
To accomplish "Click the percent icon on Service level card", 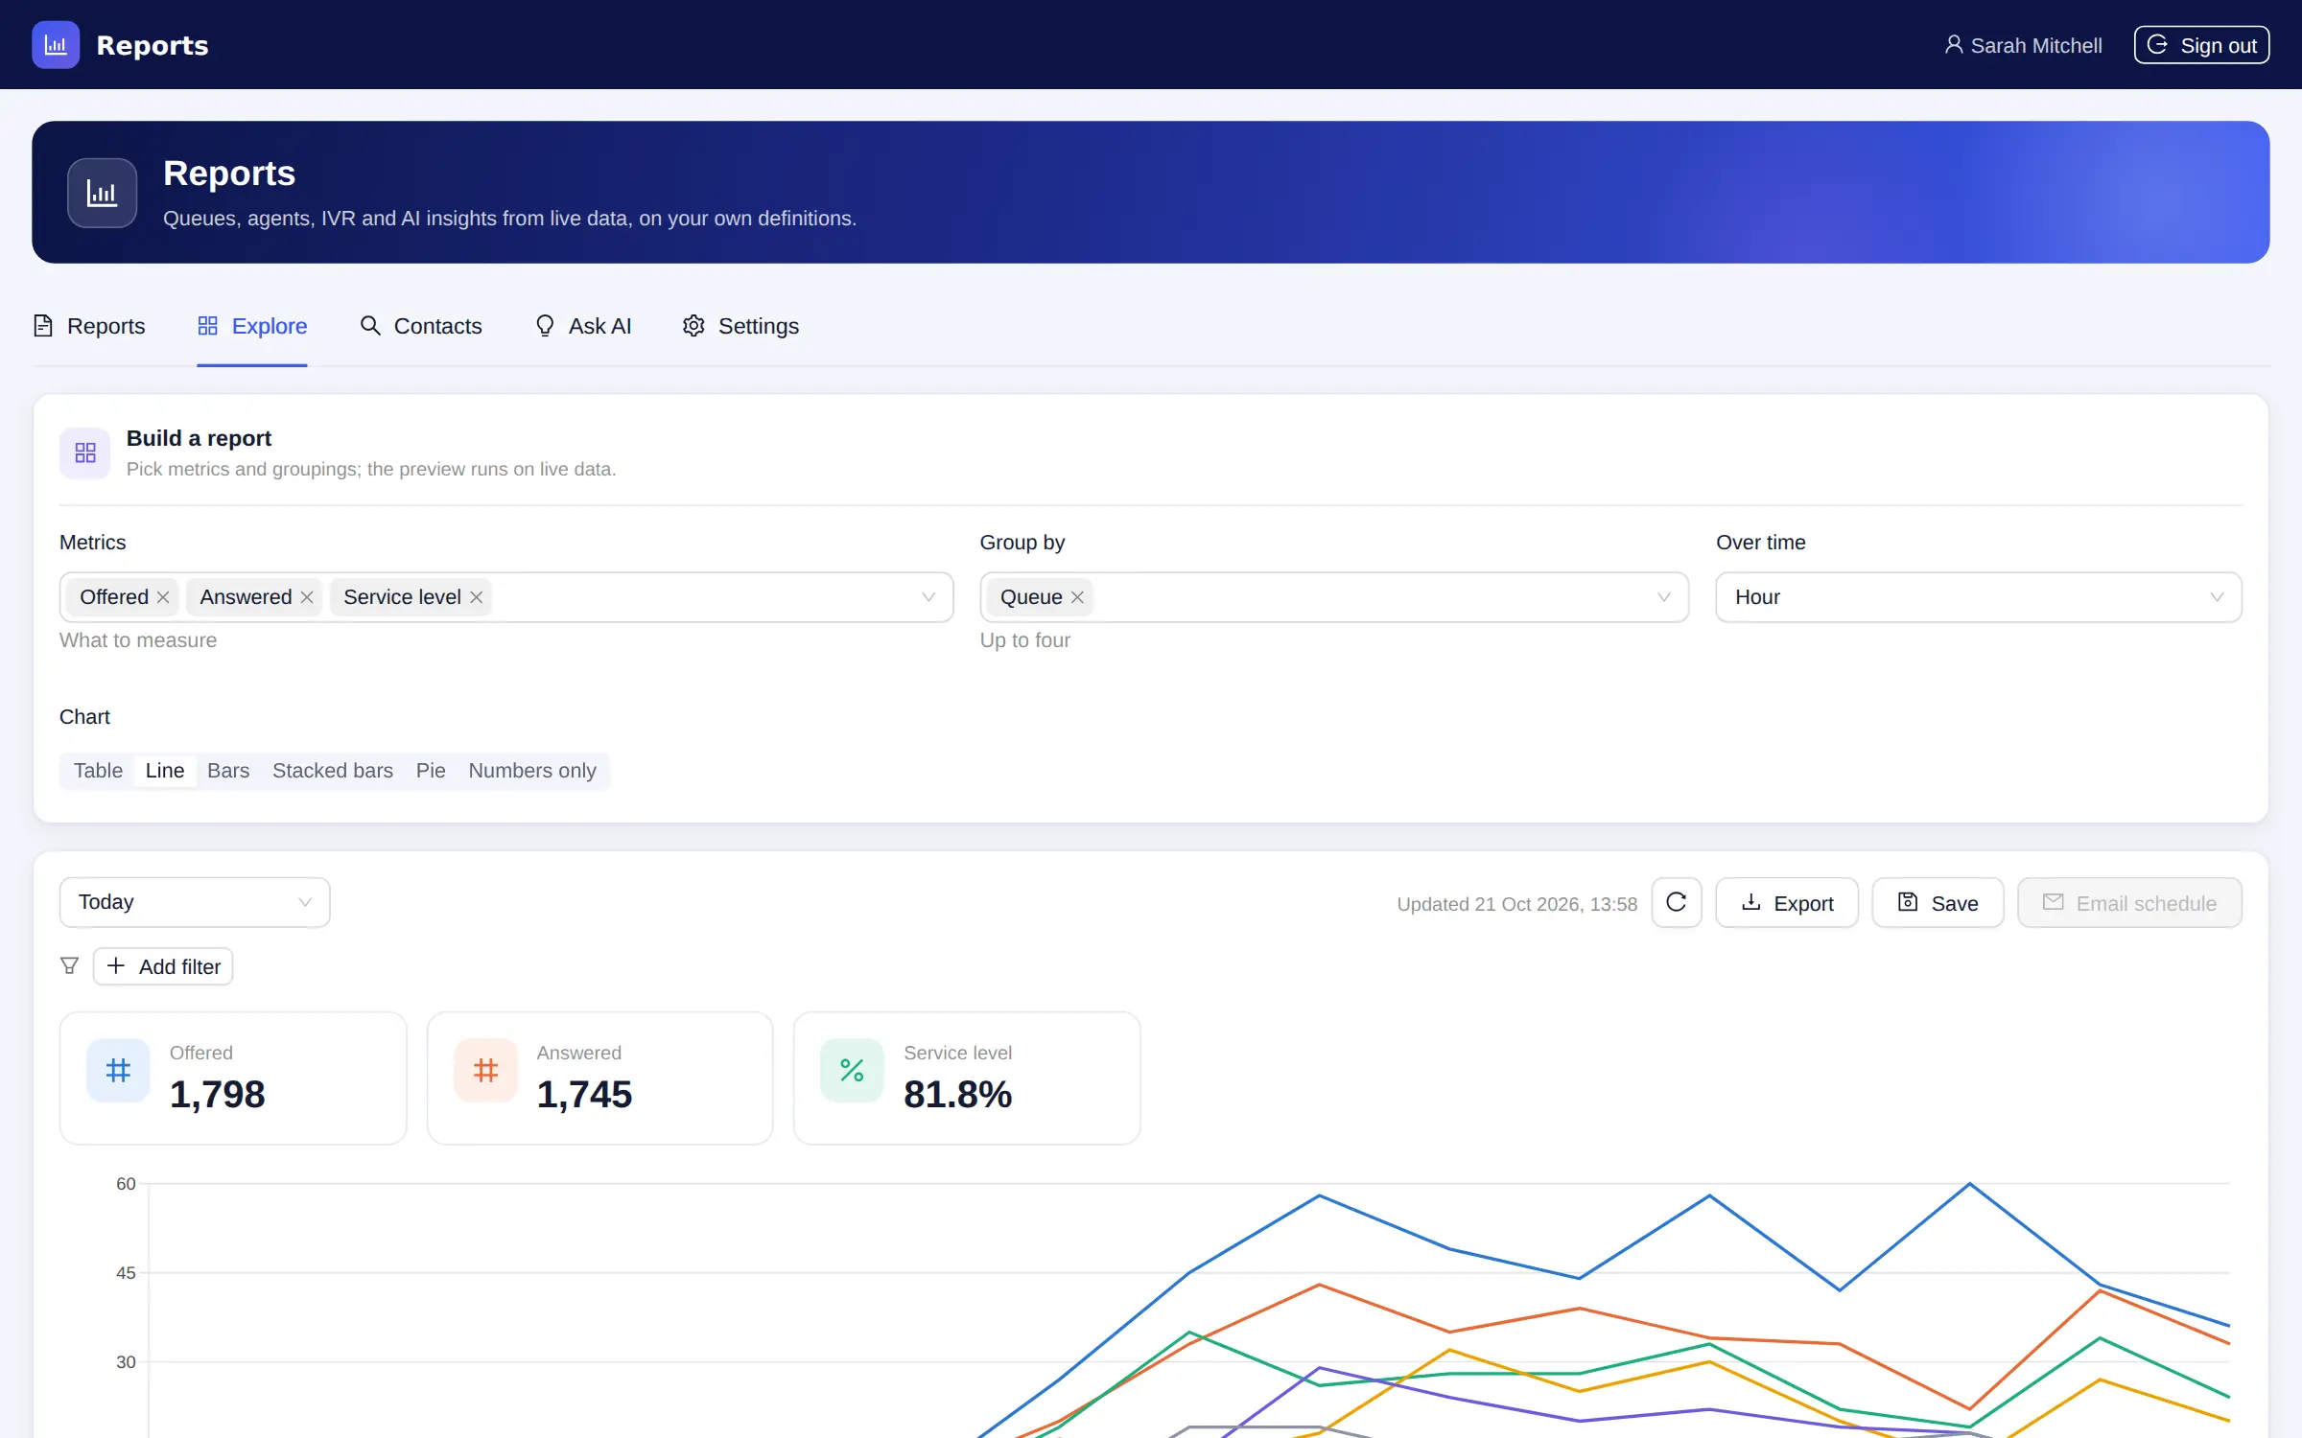I will [852, 1070].
